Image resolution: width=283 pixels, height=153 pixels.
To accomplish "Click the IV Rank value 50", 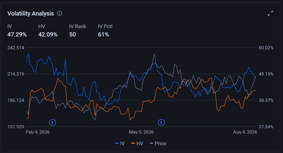I will click(73, 34).
